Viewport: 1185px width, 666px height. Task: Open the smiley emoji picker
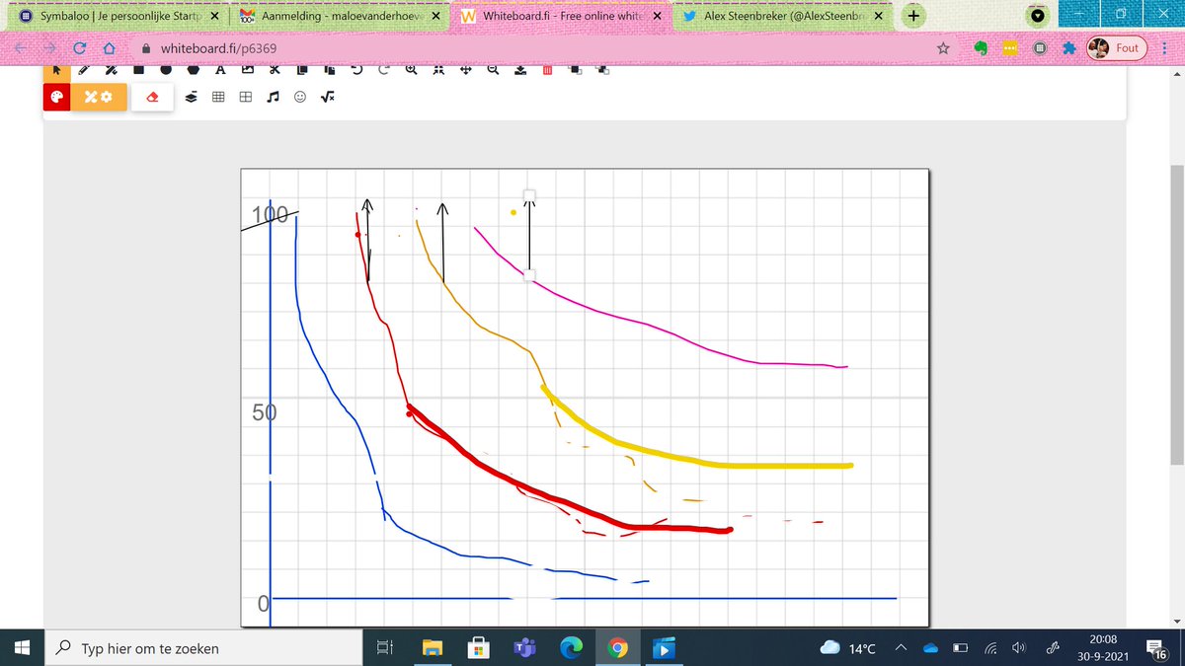[x=301, y=97]
